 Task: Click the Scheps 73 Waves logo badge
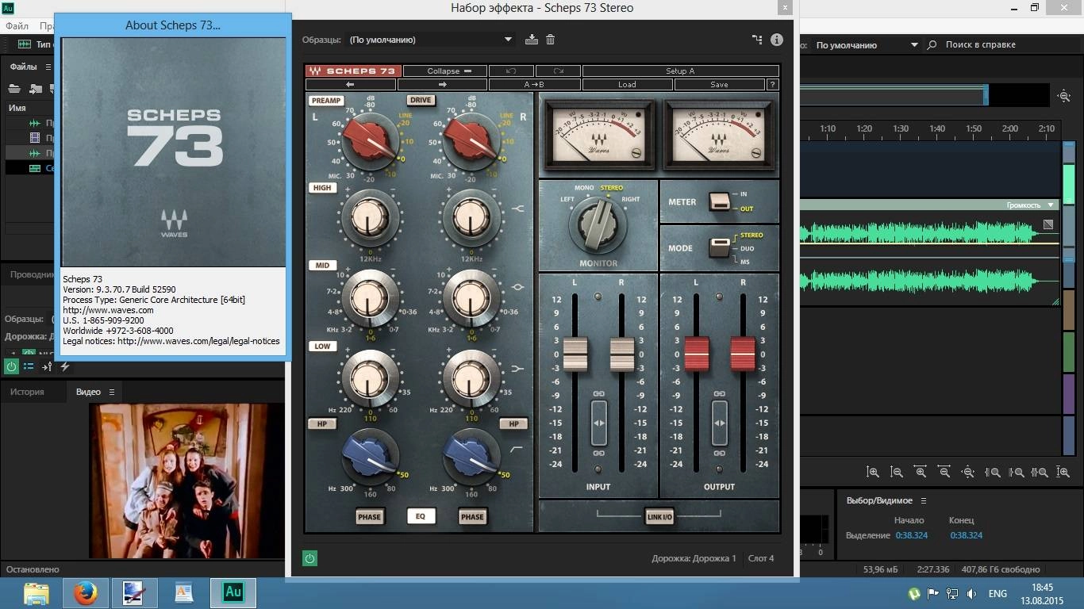[x=354, y=71]
